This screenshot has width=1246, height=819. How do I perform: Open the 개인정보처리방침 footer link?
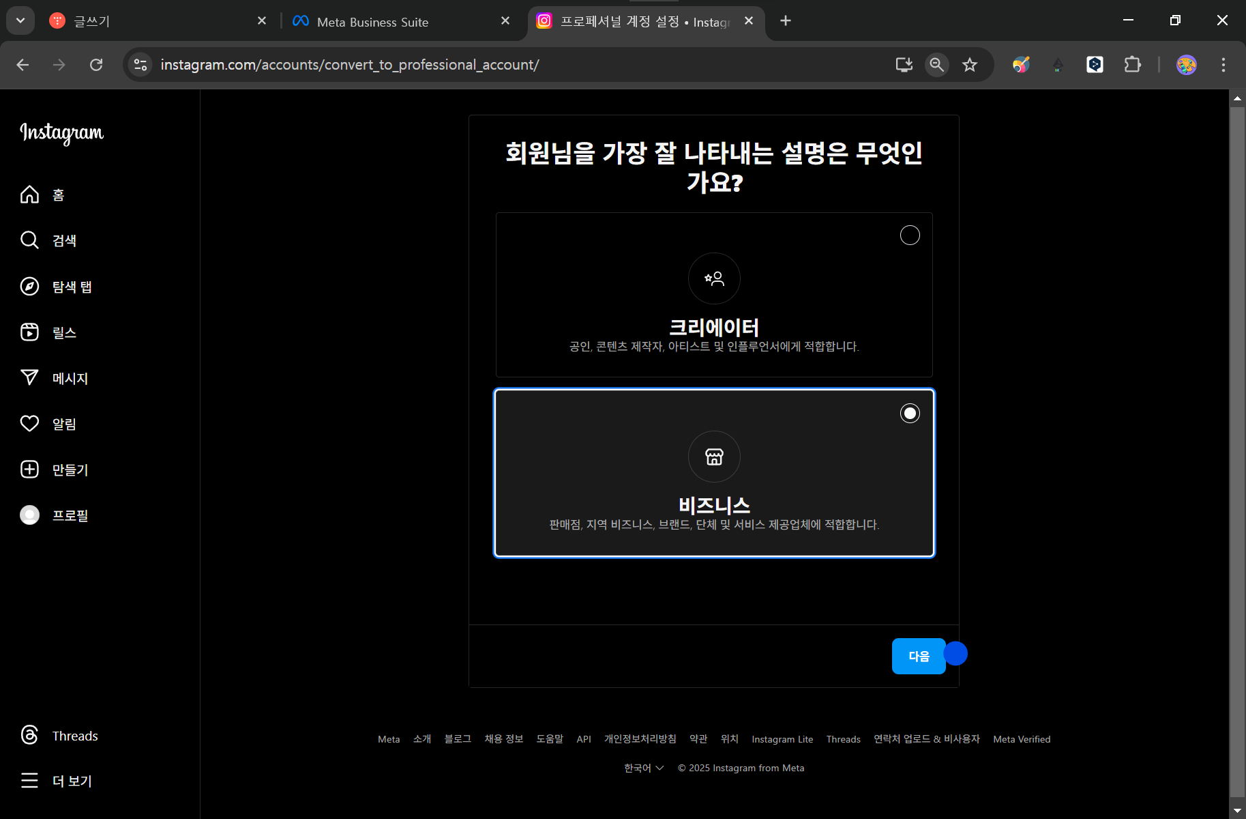tap(640, 739)
